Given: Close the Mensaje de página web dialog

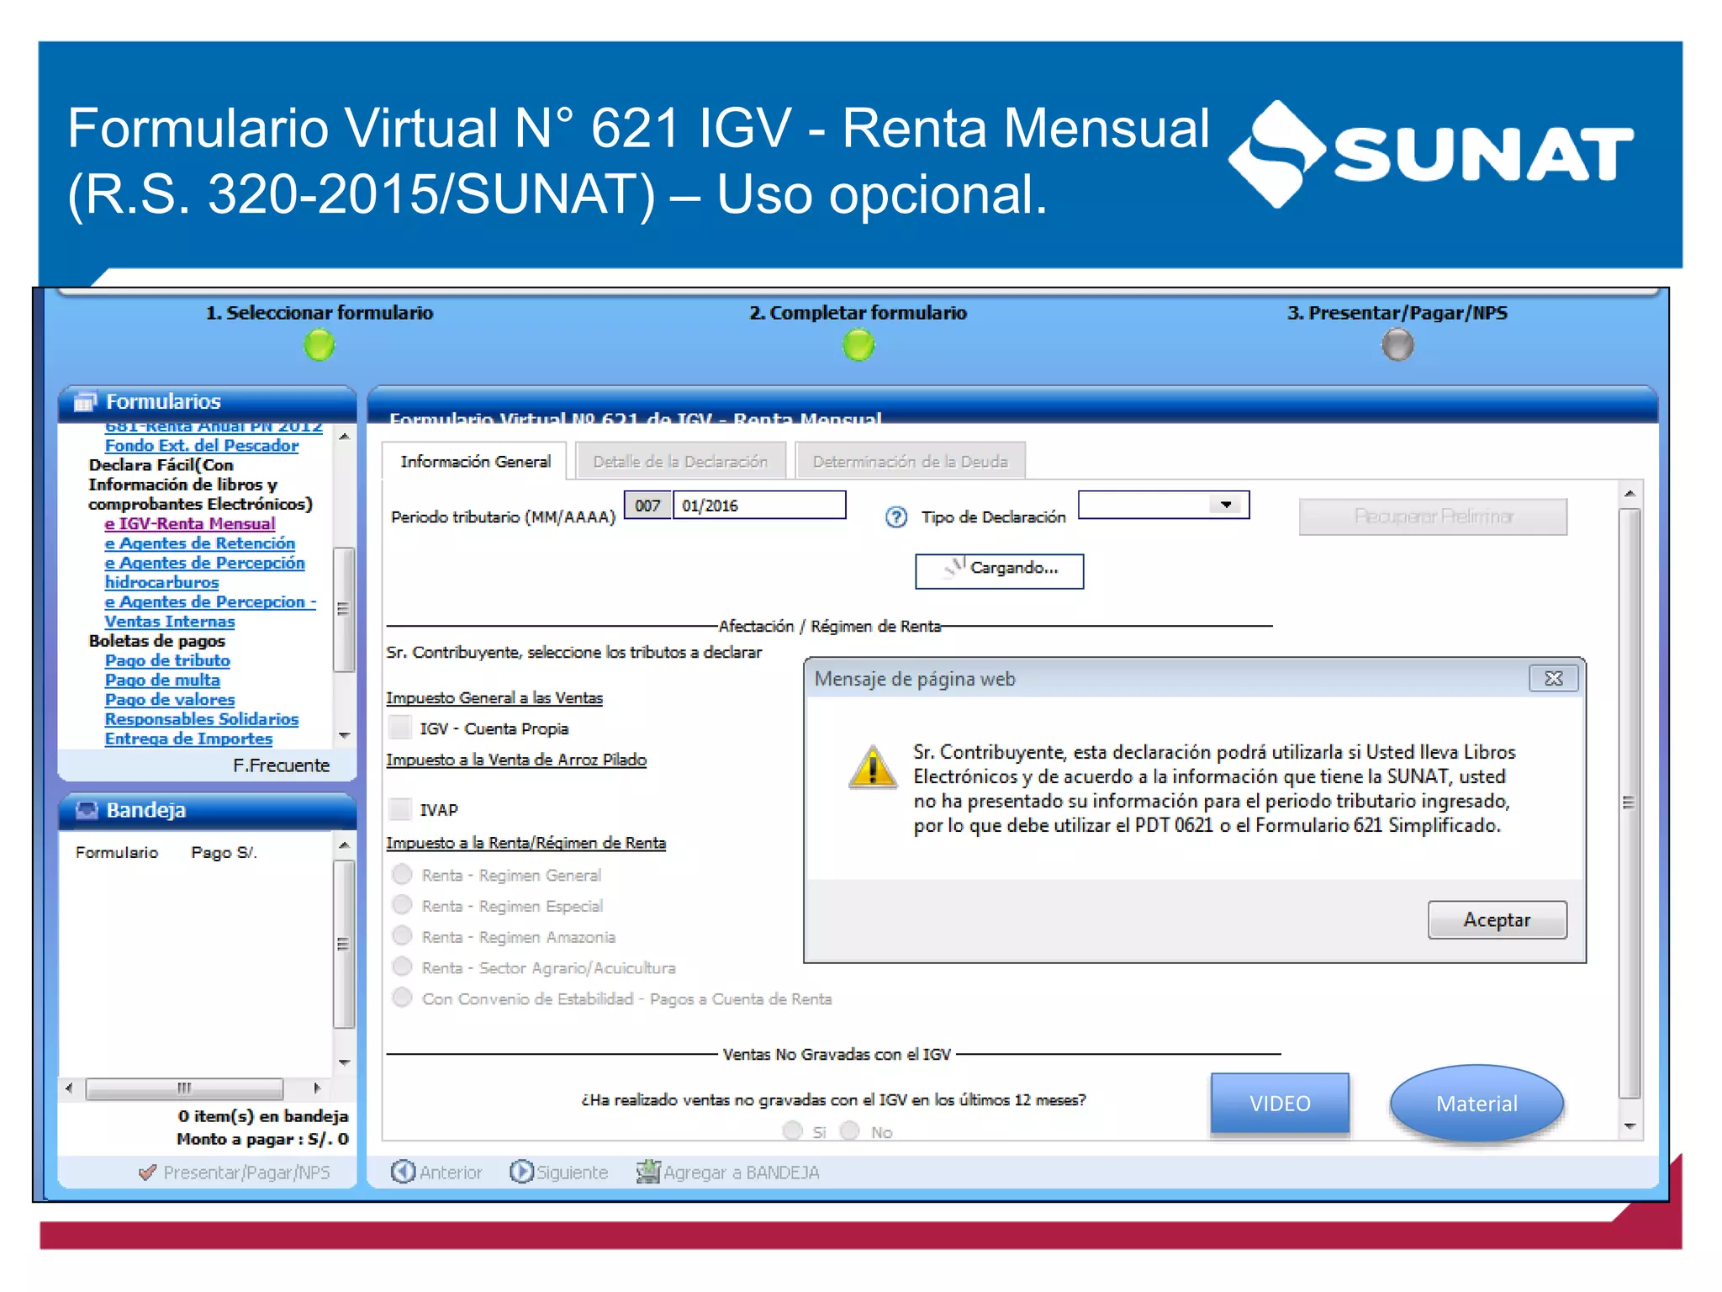Looking at the screenshot, I should click(1553, 679).
